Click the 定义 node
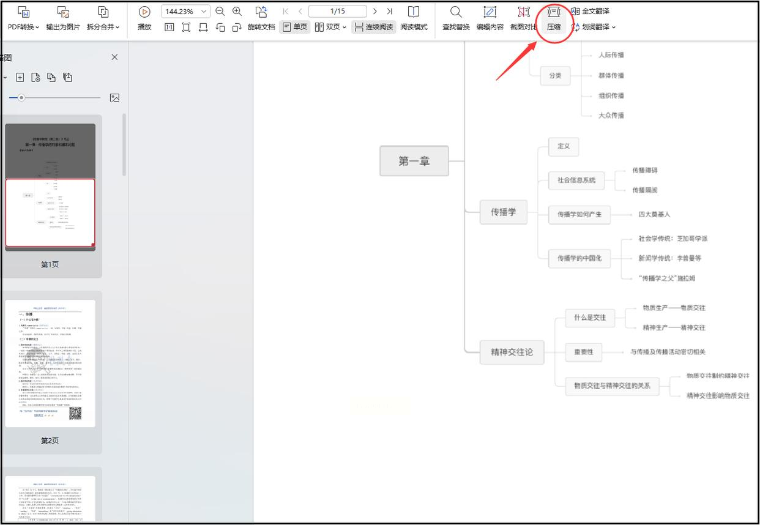Screen dimensions: 760x525 (564, 146)
